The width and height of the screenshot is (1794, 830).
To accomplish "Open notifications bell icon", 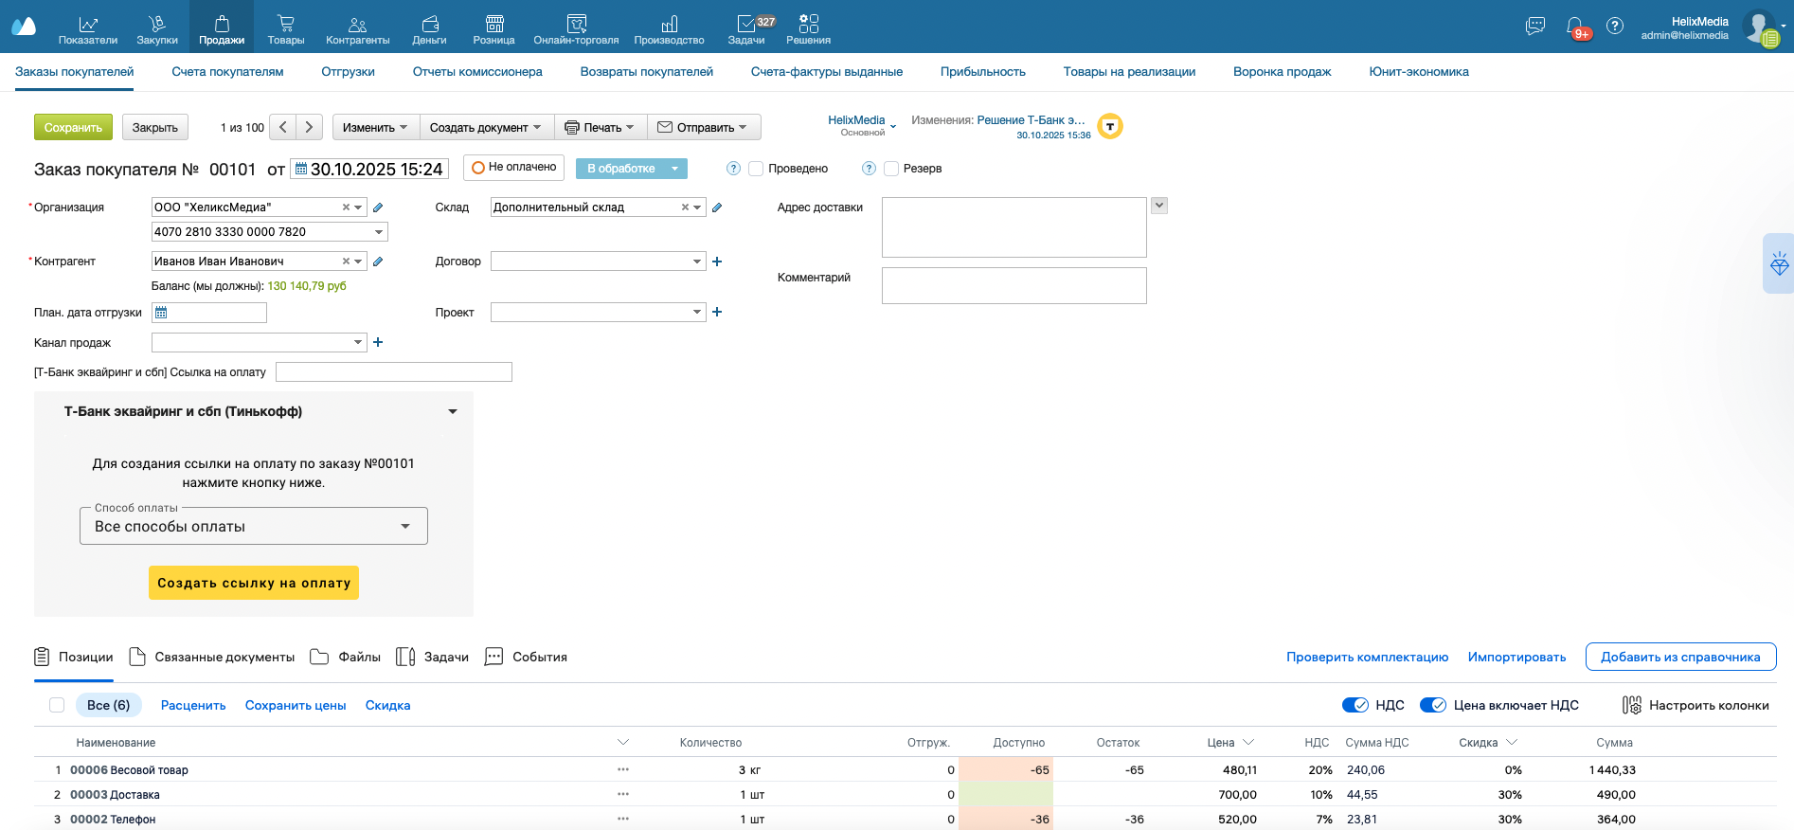I will (1574, 27).
